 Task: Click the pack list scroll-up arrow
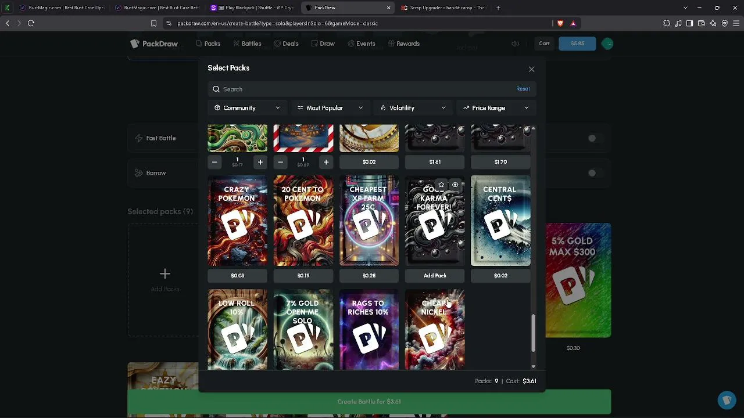533,128
